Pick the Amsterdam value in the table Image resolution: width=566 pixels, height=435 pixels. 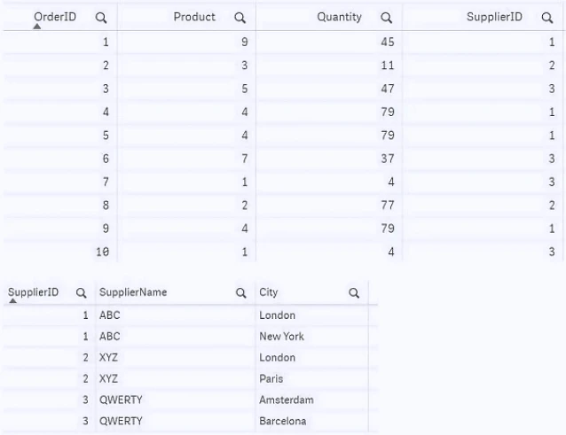click(286, 400)
